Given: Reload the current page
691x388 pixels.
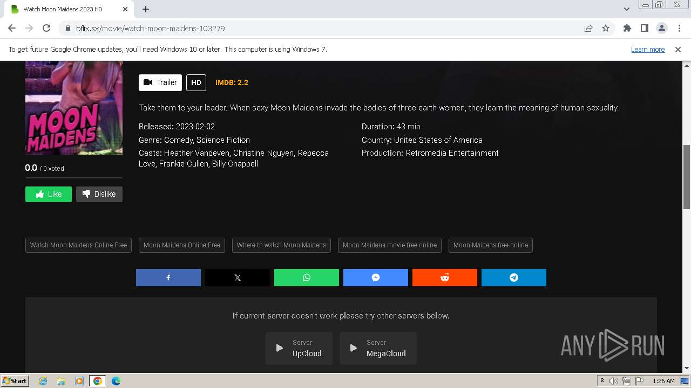Looking at the screenshot, I should point(46,28).
